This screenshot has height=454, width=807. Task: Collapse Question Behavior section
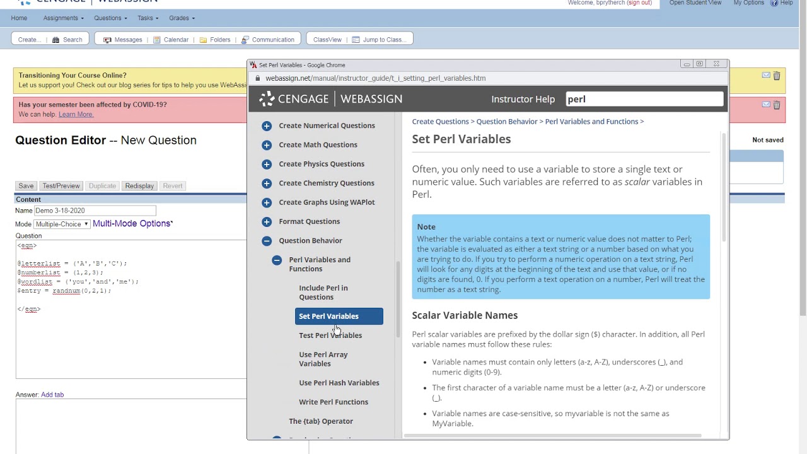(267, 241)
